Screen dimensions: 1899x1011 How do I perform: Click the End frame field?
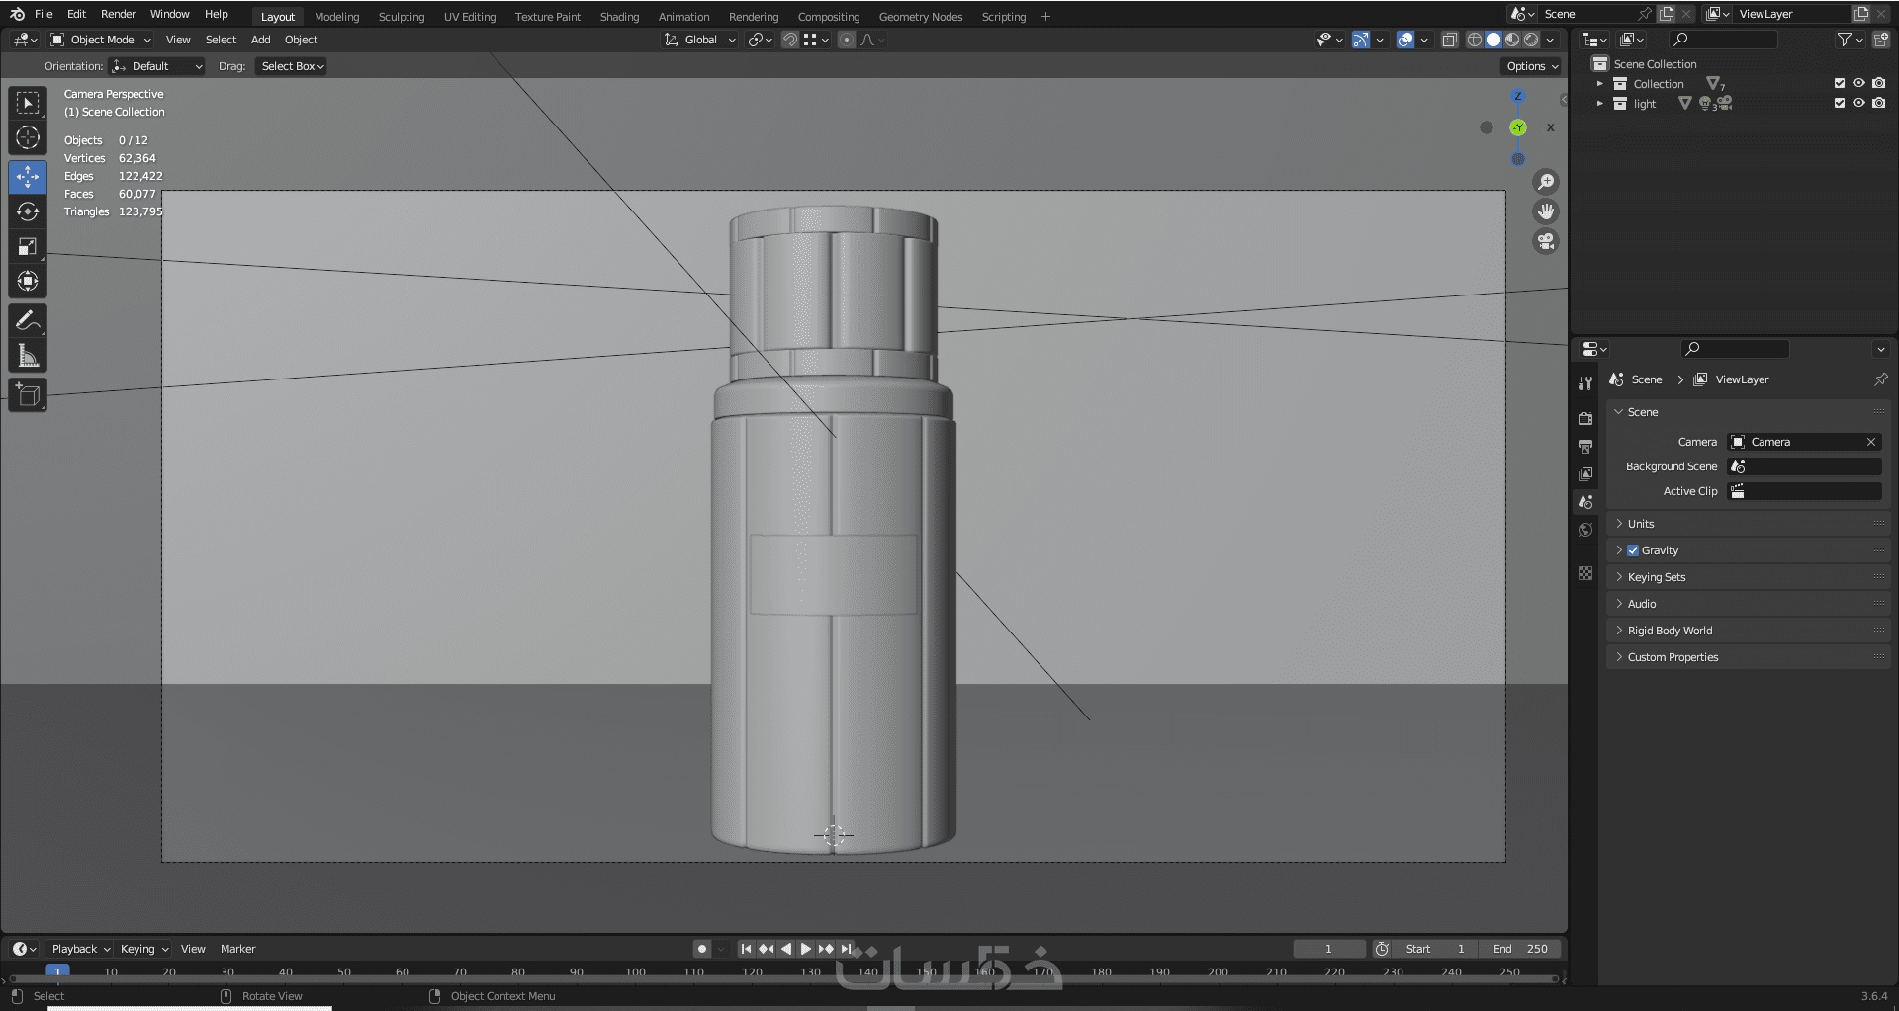1520,949
